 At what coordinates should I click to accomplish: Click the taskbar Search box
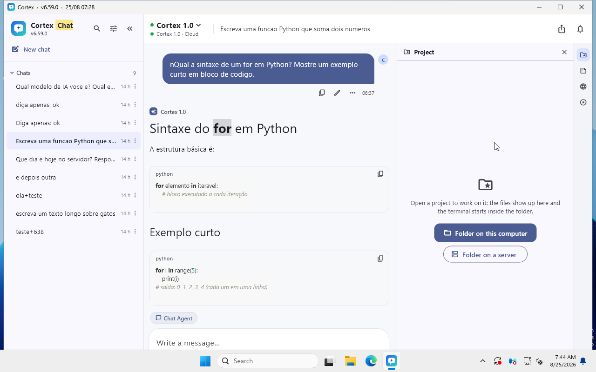tap(268, 361)
